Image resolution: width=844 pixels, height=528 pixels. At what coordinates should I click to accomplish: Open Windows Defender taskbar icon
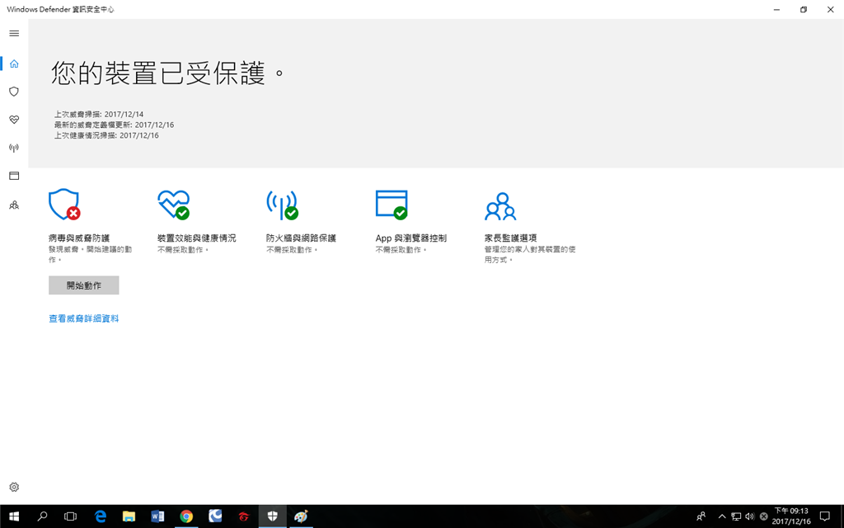(272, 516)
